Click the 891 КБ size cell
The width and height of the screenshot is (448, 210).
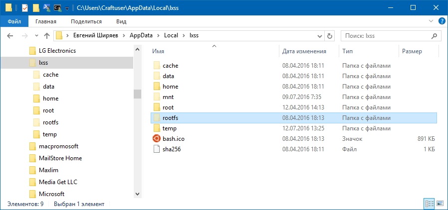click(x=426, y=139)
